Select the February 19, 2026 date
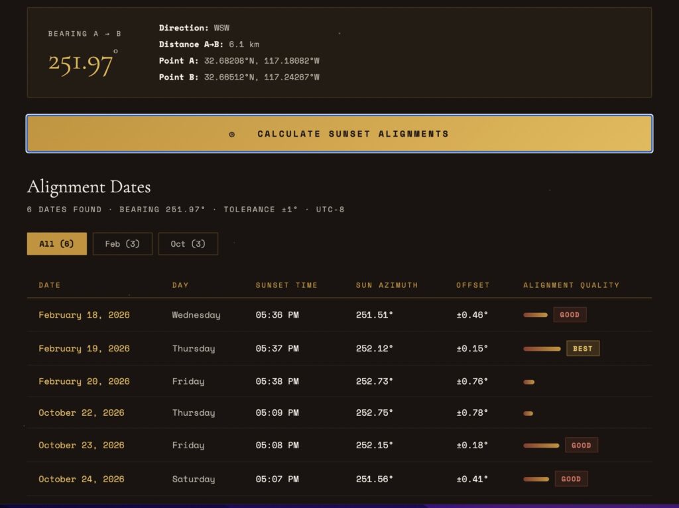 coord(84,349)
